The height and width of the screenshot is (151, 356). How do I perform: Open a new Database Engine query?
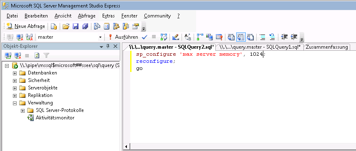pos(54,26)
